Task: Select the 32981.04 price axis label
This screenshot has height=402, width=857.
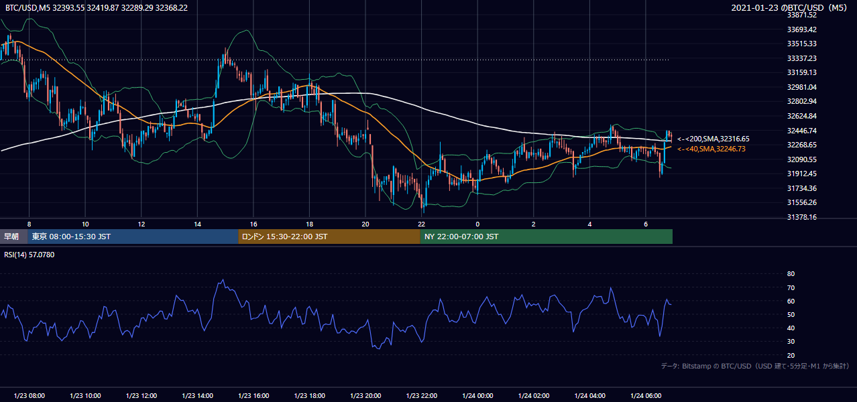Action: coord(801,87)
